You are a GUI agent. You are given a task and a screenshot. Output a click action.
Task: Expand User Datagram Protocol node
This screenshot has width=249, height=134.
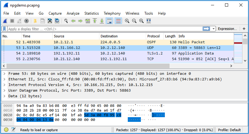coord(4,90)
